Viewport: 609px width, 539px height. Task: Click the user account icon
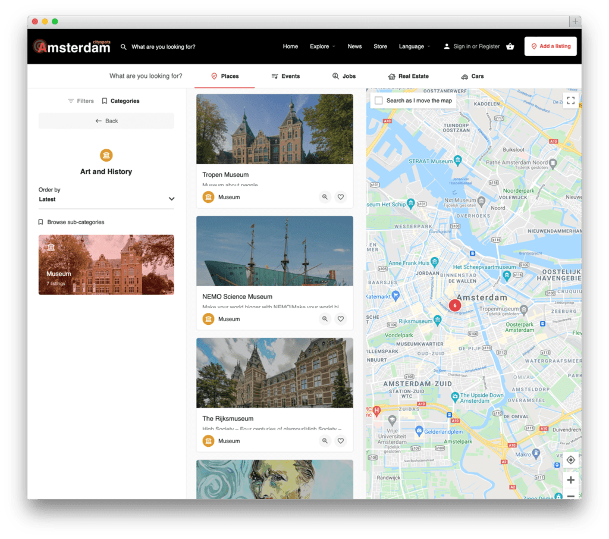447,46
